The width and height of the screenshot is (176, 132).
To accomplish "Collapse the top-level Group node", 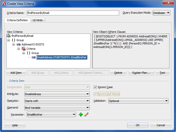I will 8,40.
